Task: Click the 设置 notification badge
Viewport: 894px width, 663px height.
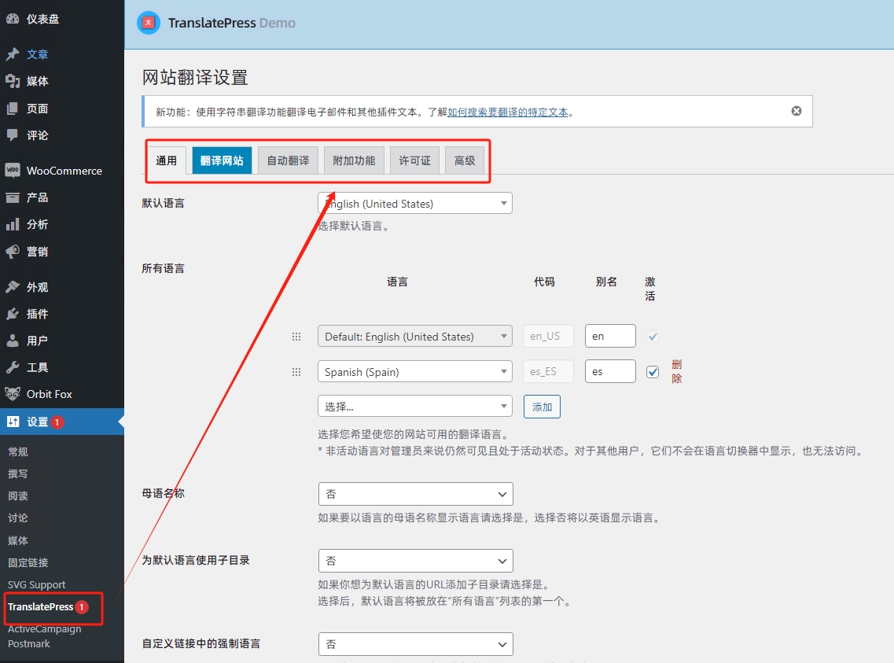Action: click(57, 422)
